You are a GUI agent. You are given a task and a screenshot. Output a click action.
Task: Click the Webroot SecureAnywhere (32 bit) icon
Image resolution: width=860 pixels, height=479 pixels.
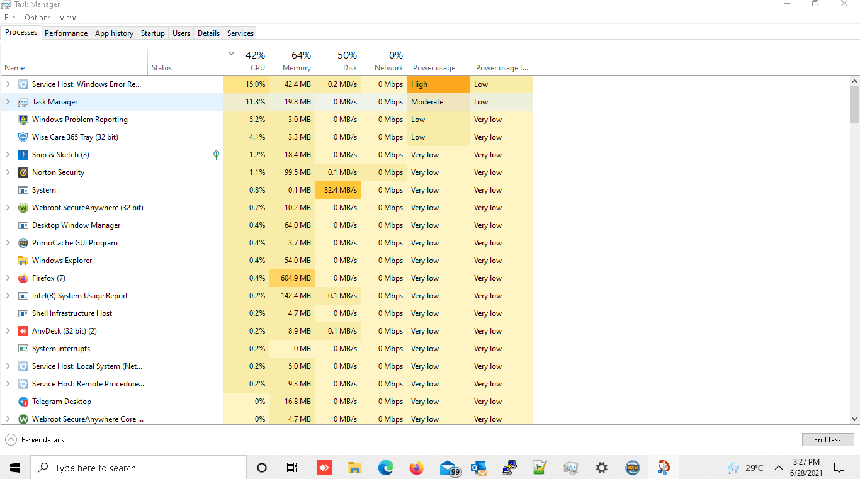point(23,208)
